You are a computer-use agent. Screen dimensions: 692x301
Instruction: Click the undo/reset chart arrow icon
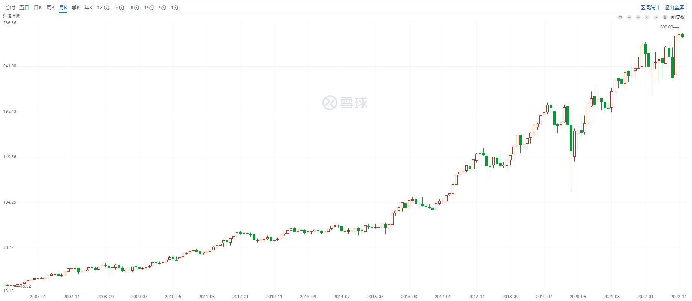click(x=620, y=17)
